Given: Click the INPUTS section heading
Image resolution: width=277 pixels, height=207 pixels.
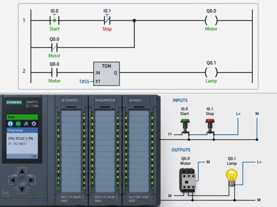Looking at the screenshot, I should tap(180, 100).
